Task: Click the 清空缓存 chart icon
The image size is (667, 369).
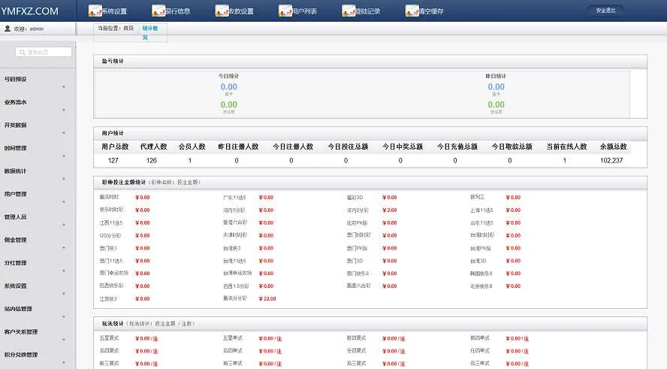Action: coord(412,11)
